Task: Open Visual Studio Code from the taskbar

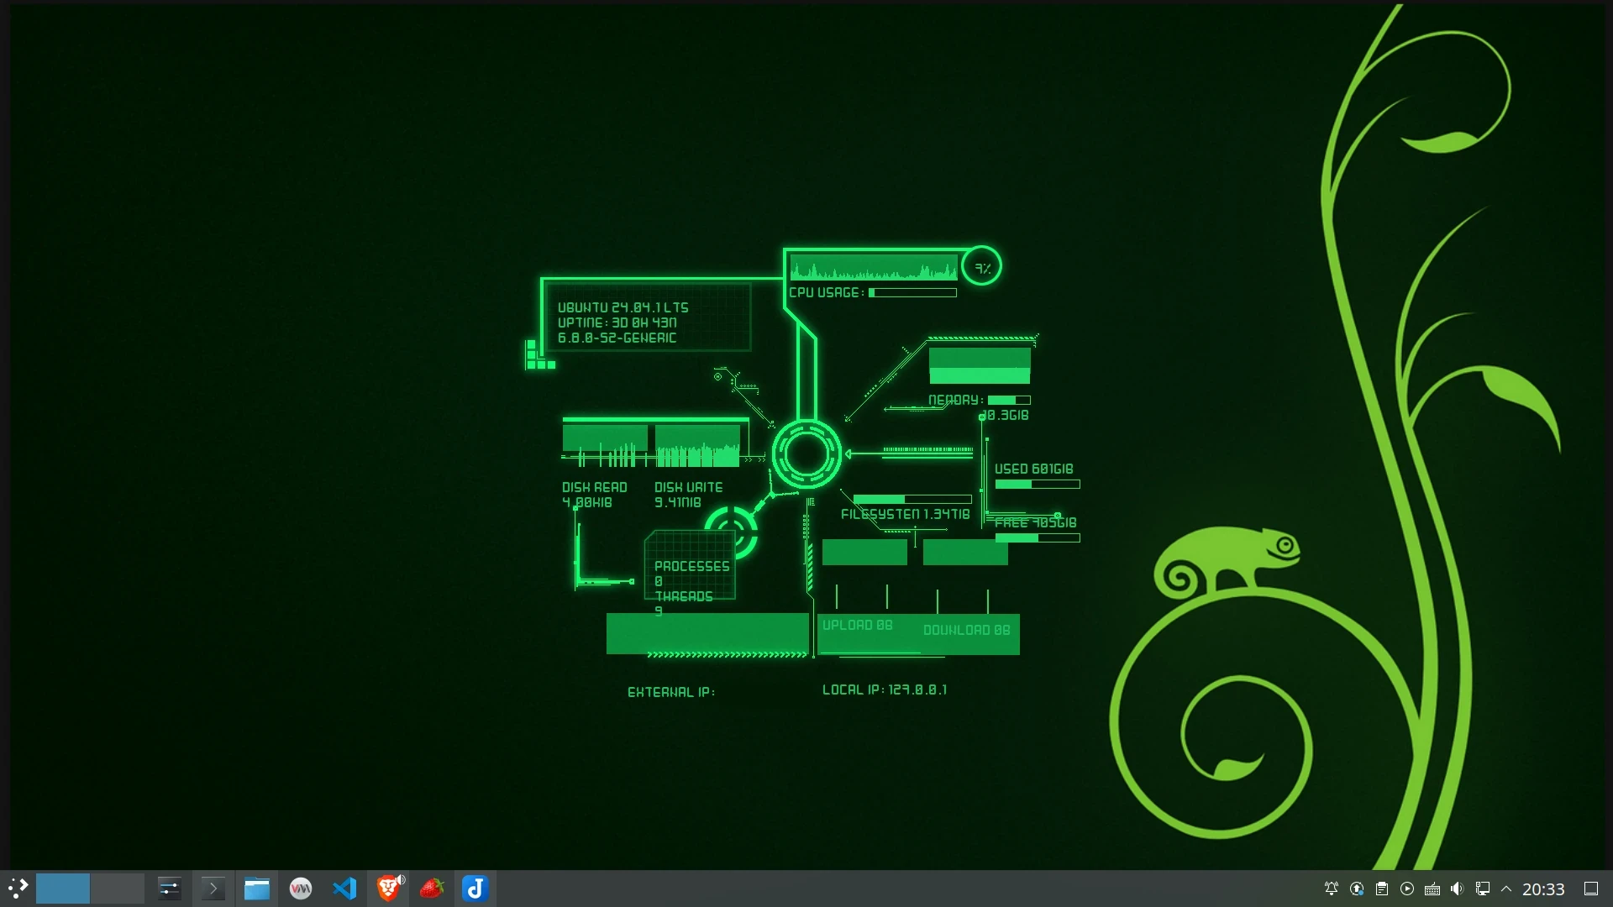Action: pyautogui.click(x=344, y=889)
